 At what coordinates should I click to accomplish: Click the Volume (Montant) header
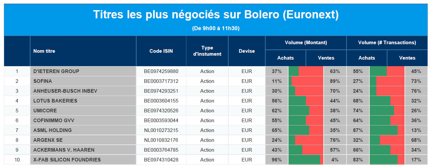[306, 43]
